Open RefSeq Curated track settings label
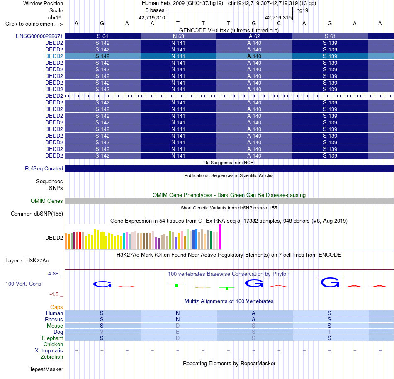This screenshot has height=379, width=394. 44,168
